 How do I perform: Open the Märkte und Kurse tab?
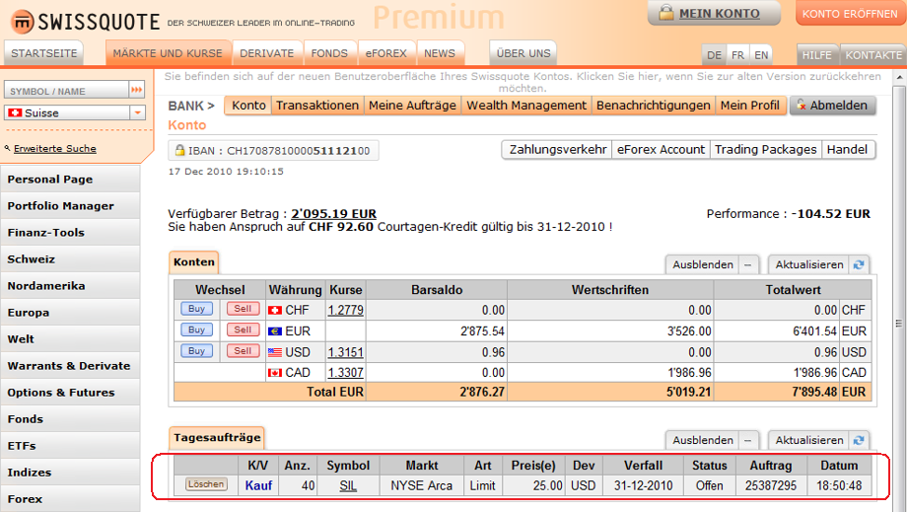[168, 53]
